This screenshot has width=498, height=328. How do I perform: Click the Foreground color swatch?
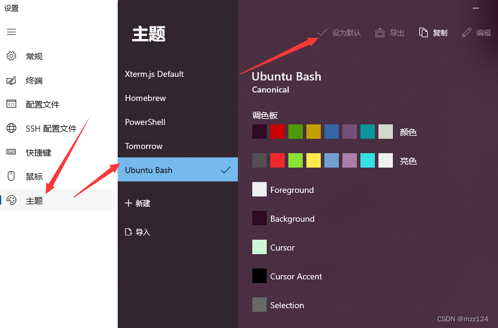[x=260, y=190]
